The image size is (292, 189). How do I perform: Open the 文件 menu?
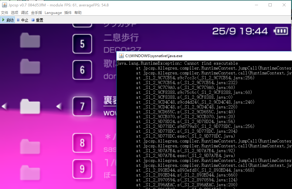5,13
